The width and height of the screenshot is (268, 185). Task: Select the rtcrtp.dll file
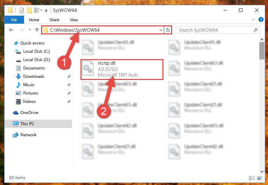[122, 70]
